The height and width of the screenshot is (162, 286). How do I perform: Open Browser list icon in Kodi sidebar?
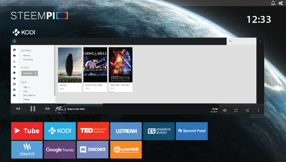point(14,67)
